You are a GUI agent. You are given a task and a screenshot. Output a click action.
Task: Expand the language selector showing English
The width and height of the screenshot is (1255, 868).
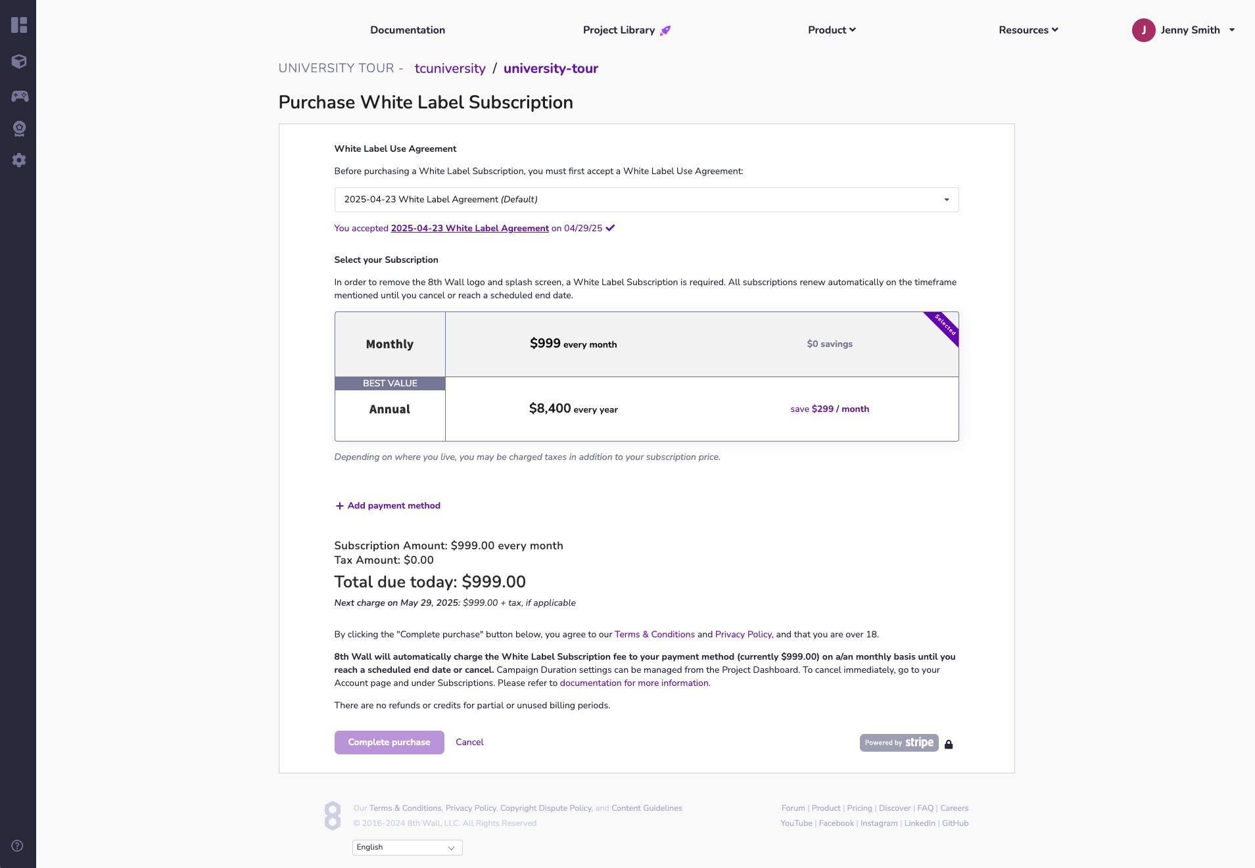[406, 847]
